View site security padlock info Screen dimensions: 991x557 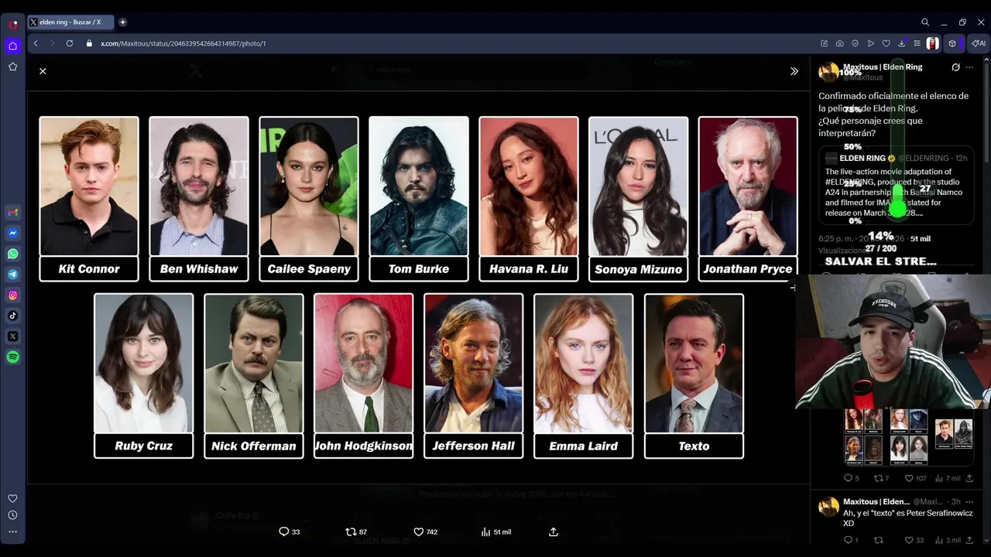pyautogui.click(x=89, y=43)
